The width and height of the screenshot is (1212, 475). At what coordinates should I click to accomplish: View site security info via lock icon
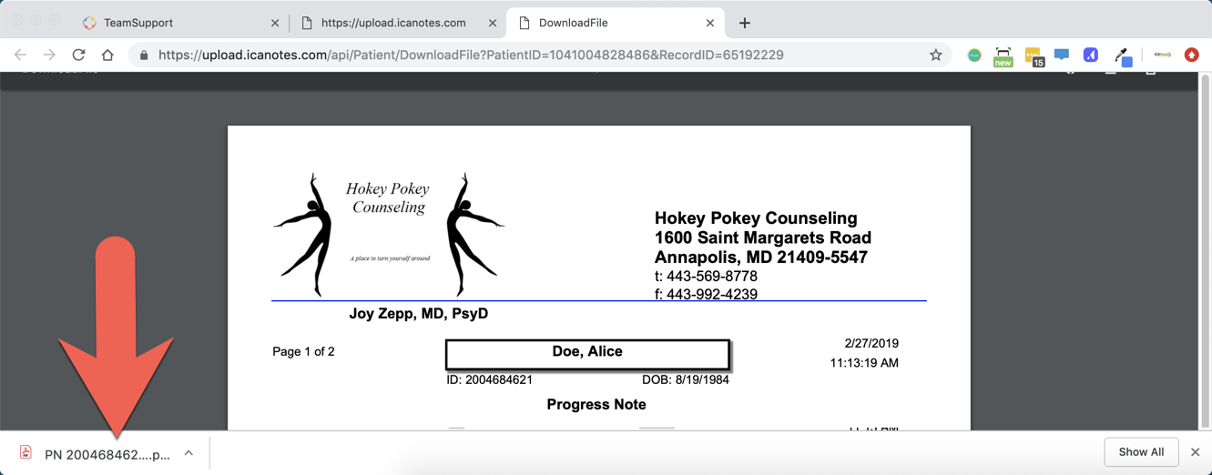(144, 55)
